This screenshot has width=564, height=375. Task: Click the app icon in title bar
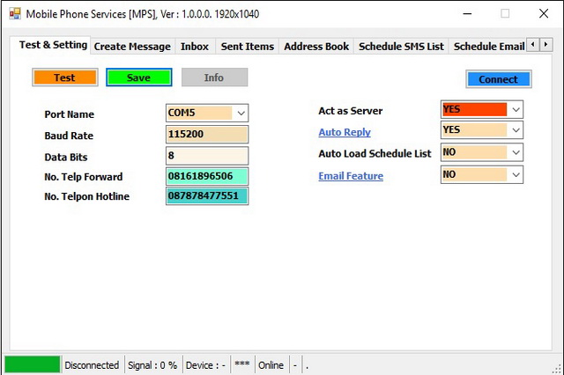coord(14,14)
